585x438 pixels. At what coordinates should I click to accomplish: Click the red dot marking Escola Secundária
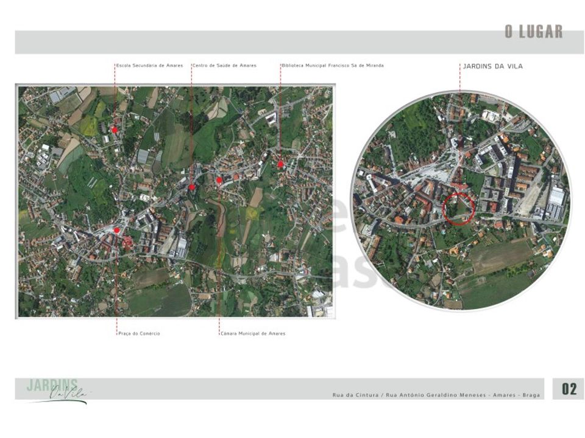pyautogui.click(x=115, y=130)
